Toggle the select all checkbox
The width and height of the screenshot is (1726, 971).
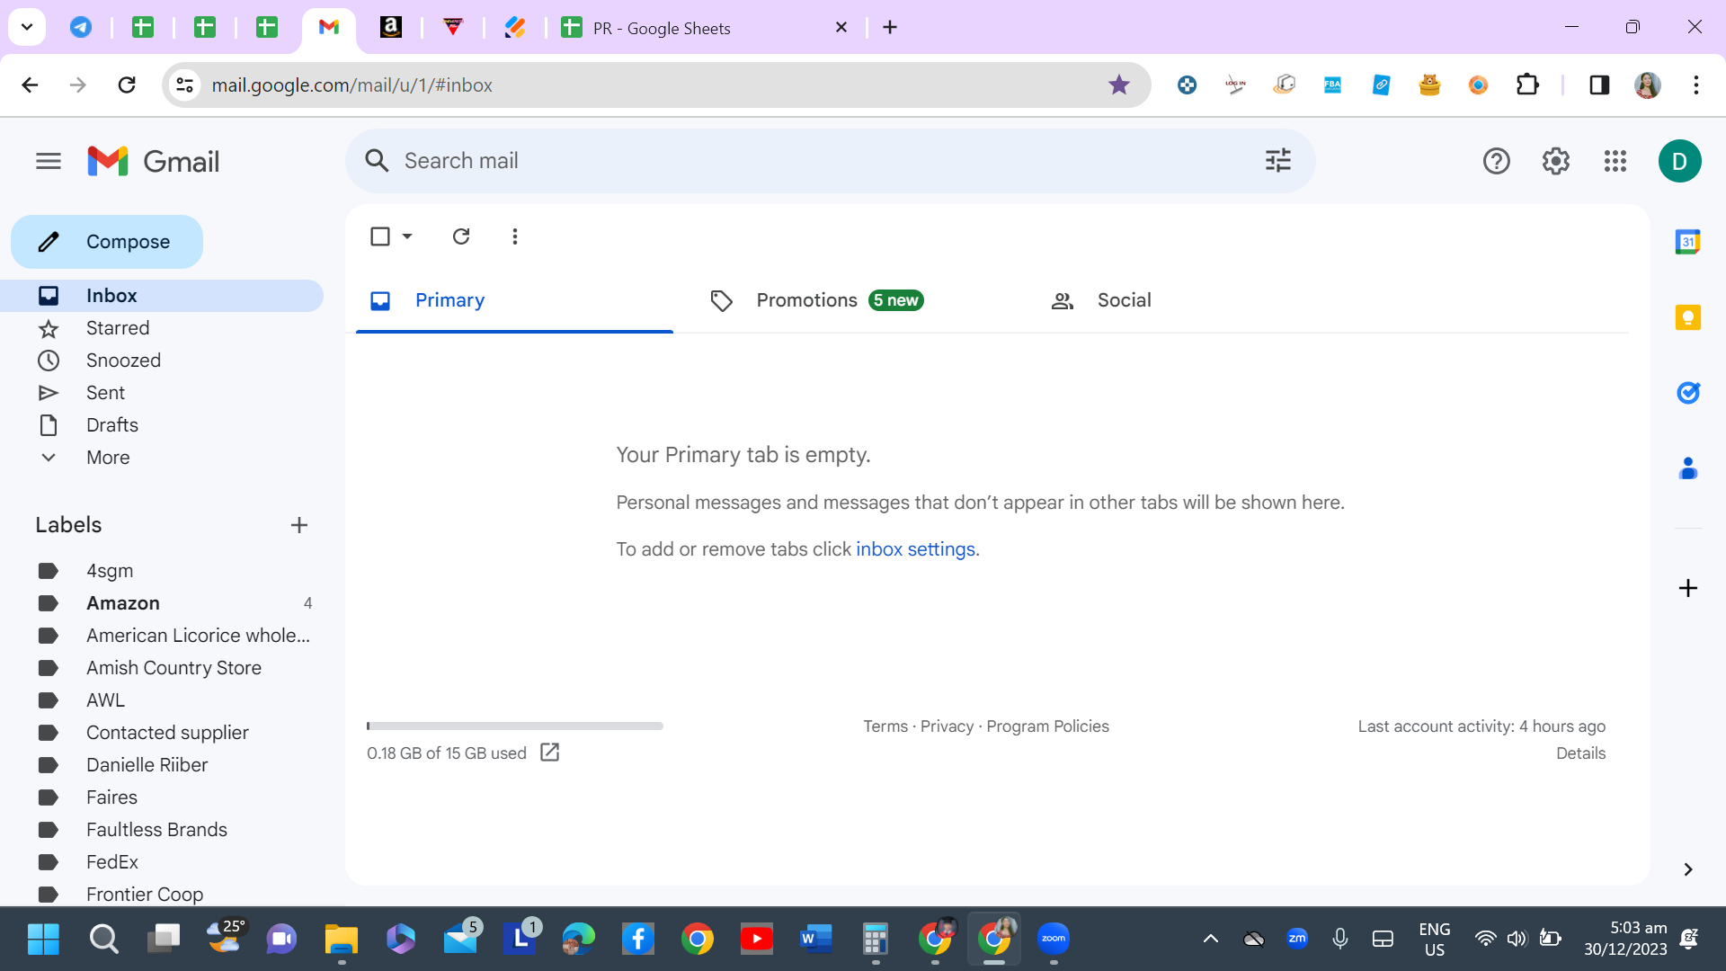(x=380, y=236)
